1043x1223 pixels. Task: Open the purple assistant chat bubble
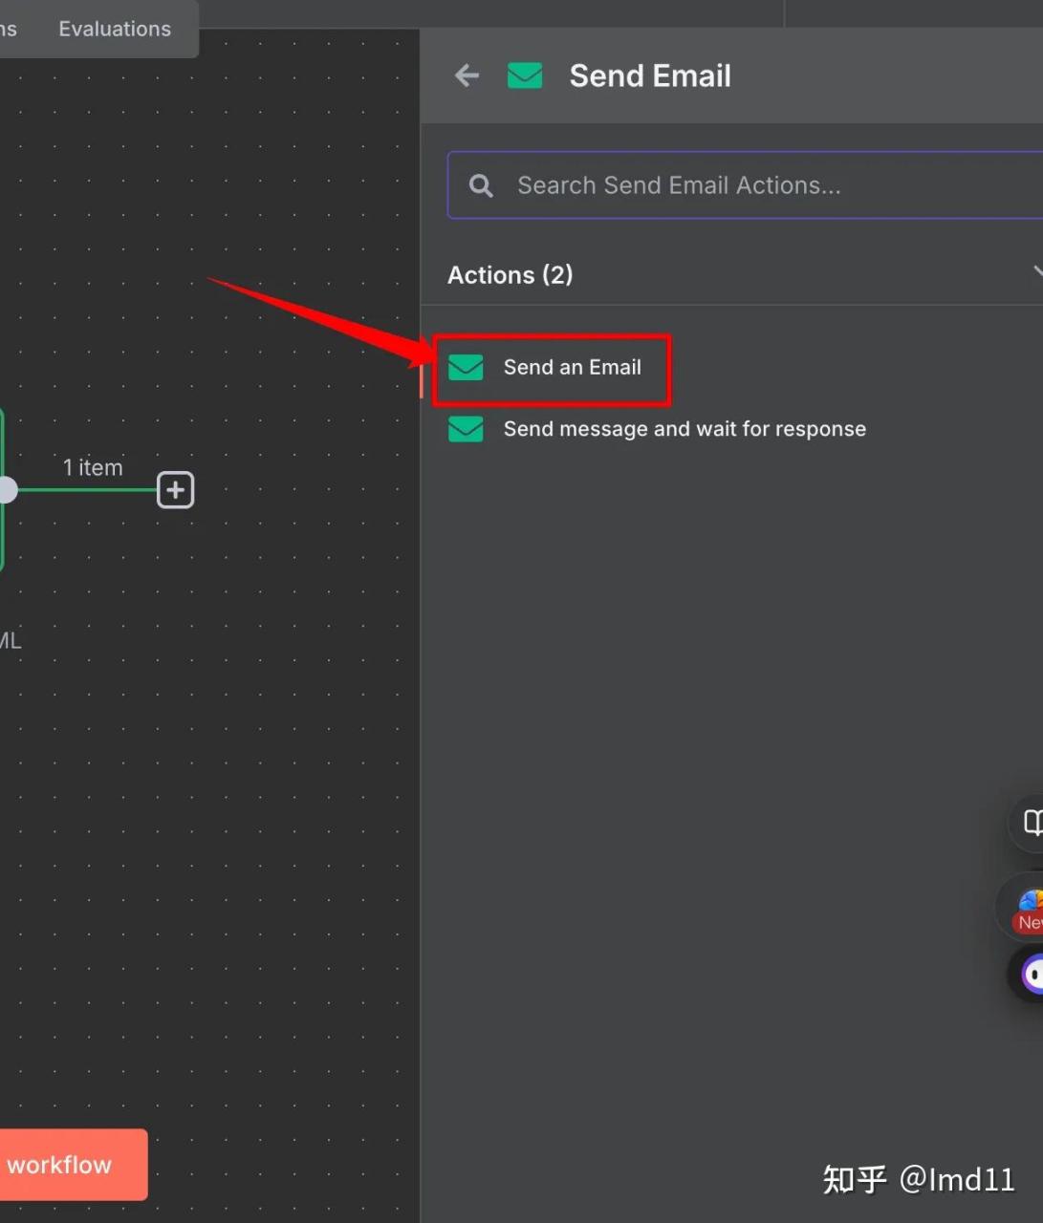pyautogui.click(x=1031, y=975)
